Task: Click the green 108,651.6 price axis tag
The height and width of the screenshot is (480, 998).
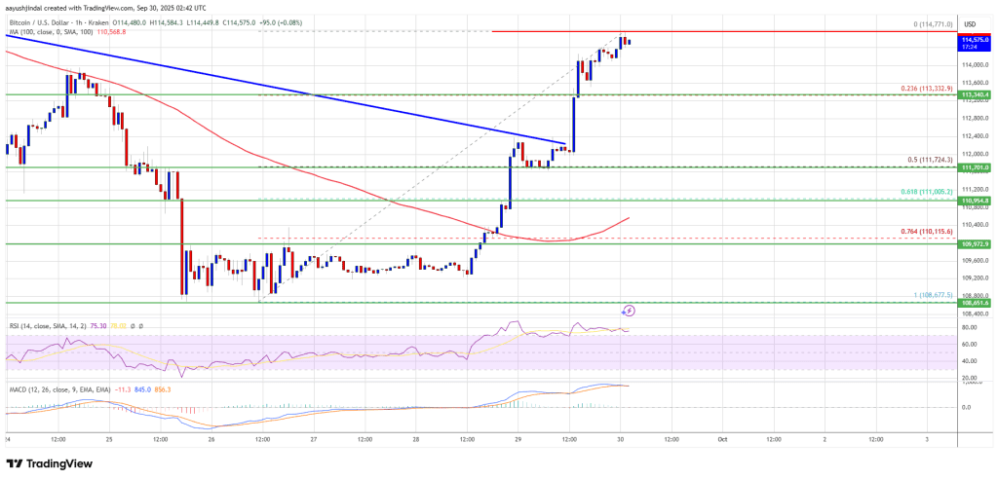Action: tap(975, 303)
